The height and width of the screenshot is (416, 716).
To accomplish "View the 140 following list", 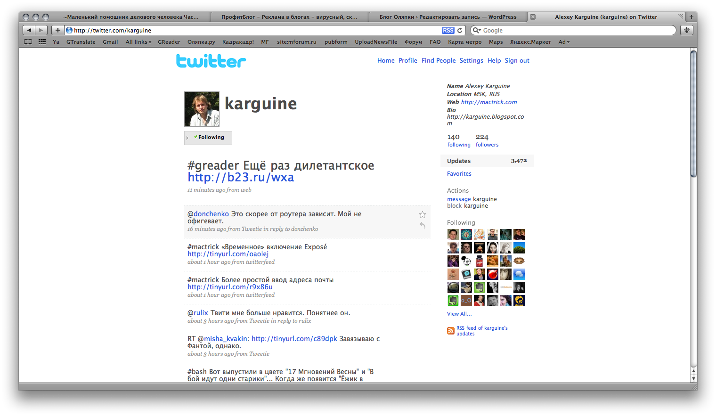I will coord(459,140).
